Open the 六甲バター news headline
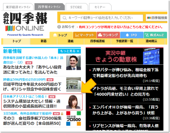 click(x=125, y=73)
